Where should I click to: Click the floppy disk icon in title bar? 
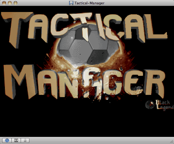pos(71,3)
